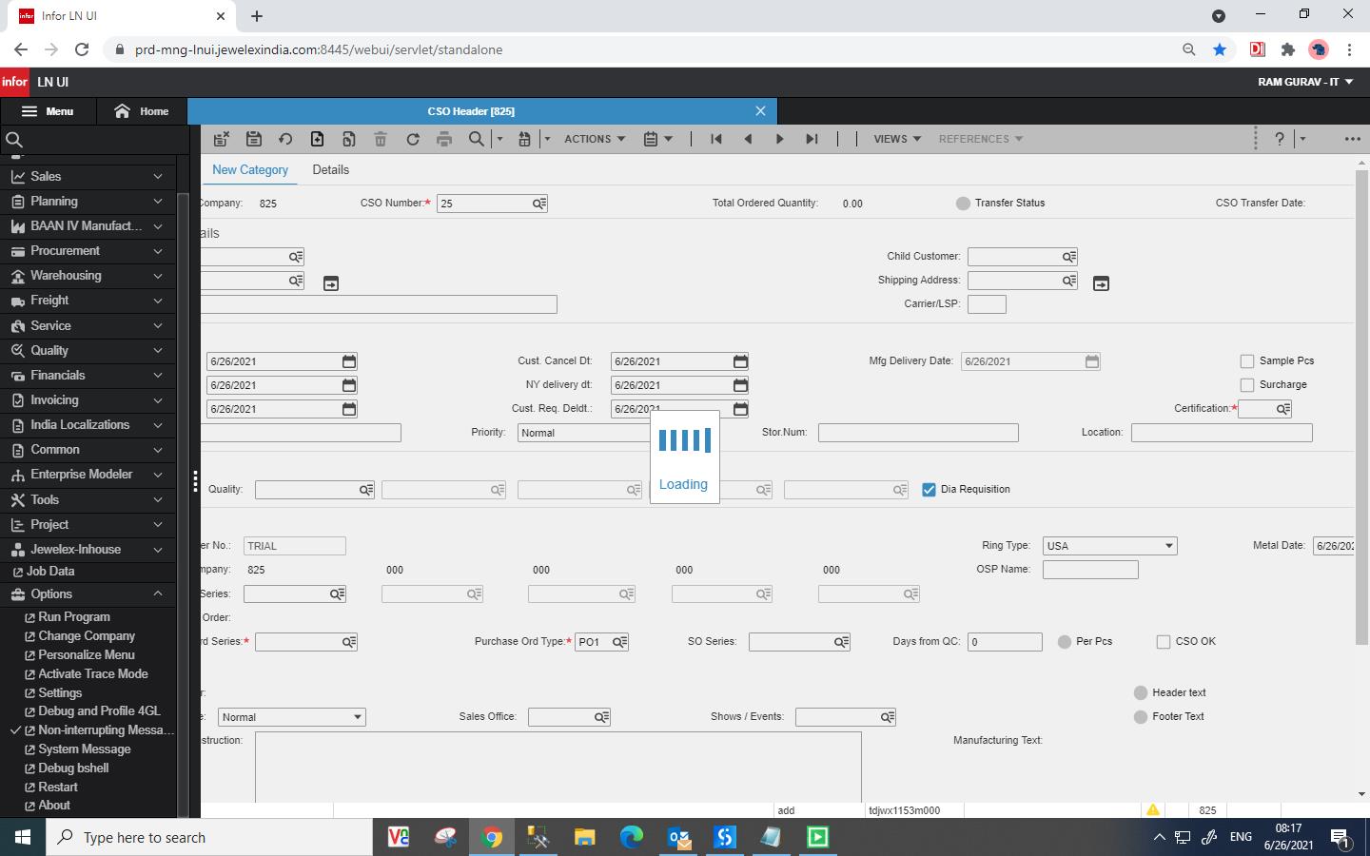
Task: Enable the Surcharge checkbox
Action: point(1247,385)
